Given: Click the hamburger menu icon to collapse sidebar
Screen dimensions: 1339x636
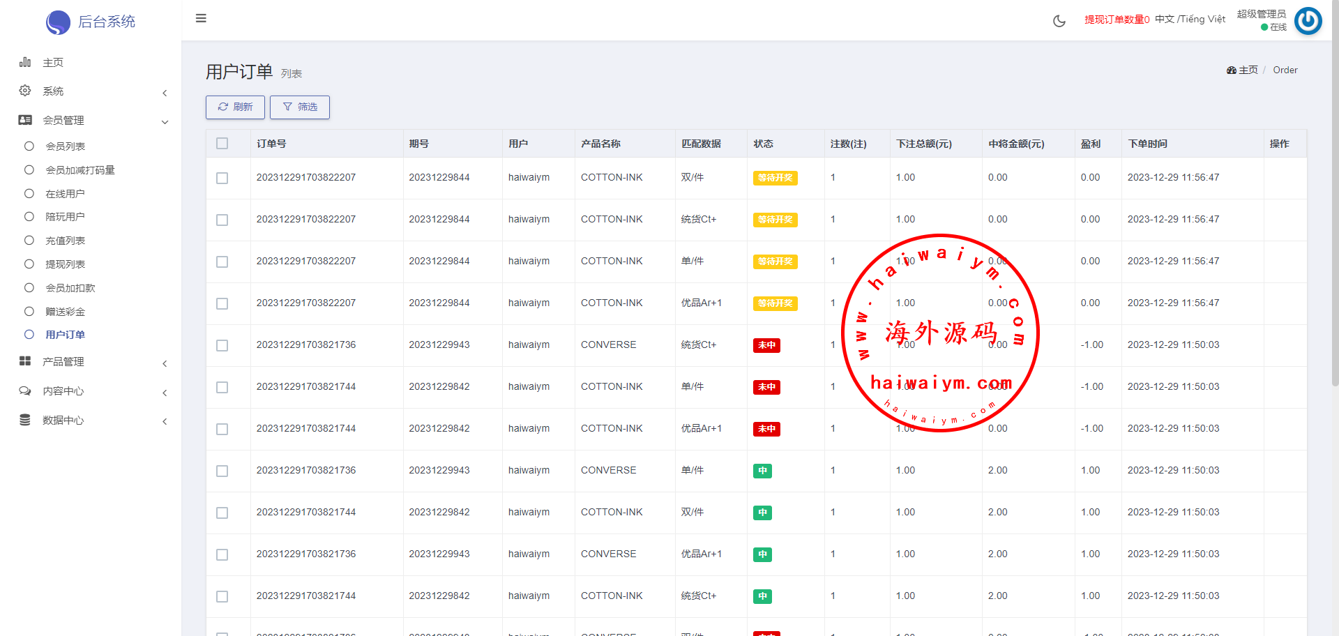Looking at the screenshot, I should point(201,19).
